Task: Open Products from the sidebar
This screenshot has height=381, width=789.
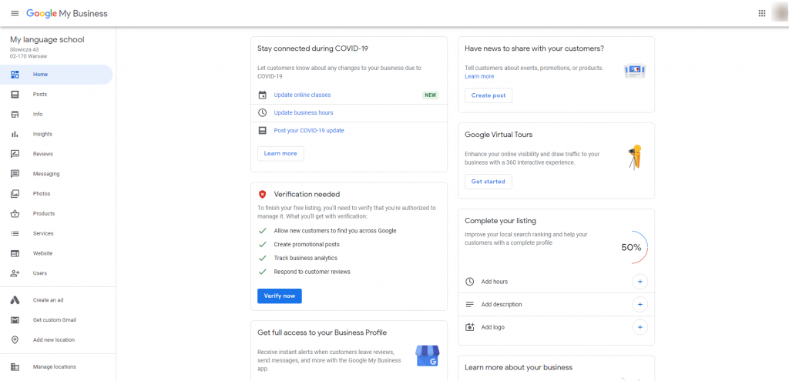Action: coord(44,214)
